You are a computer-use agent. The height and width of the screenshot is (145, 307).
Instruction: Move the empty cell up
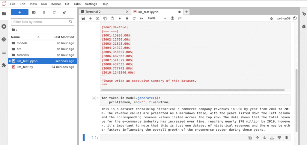coord(257,138)
